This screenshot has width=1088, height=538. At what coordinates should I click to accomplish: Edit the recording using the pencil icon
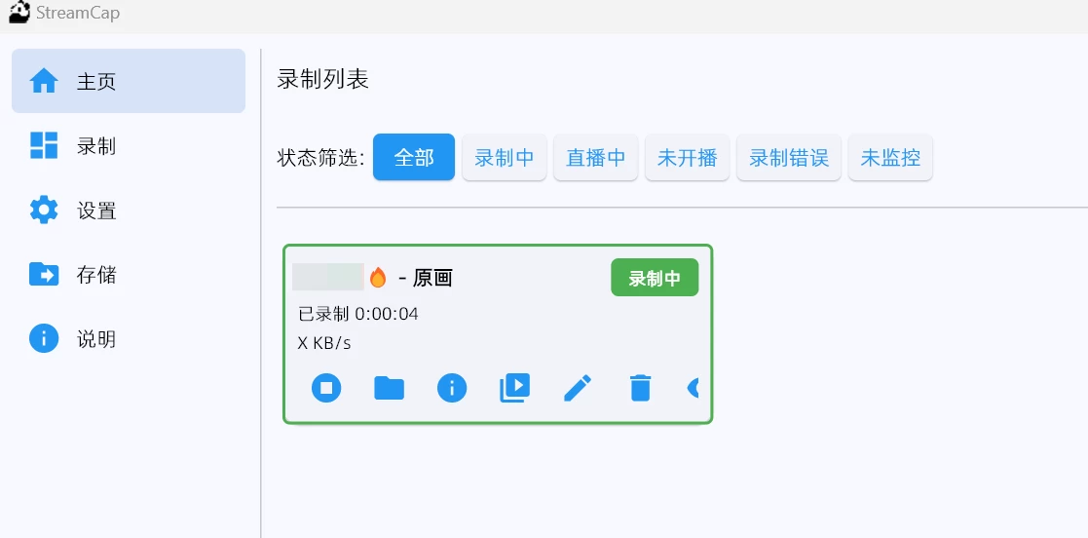point(578,388)
